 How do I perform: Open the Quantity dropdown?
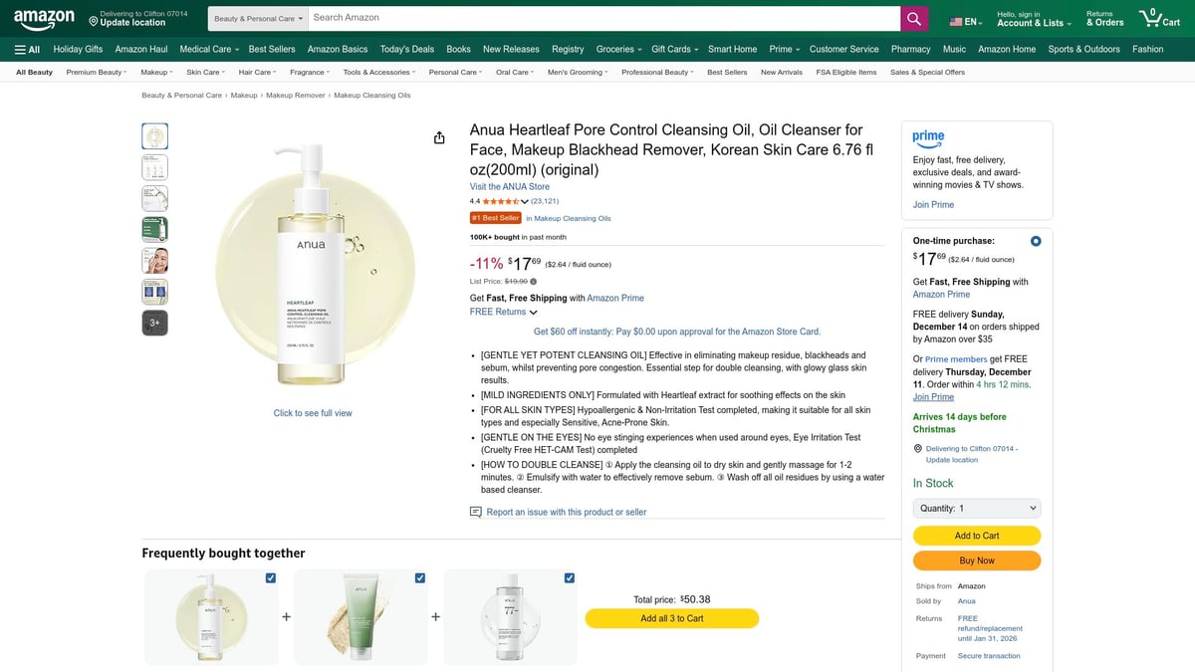click(x=976, y=508)
